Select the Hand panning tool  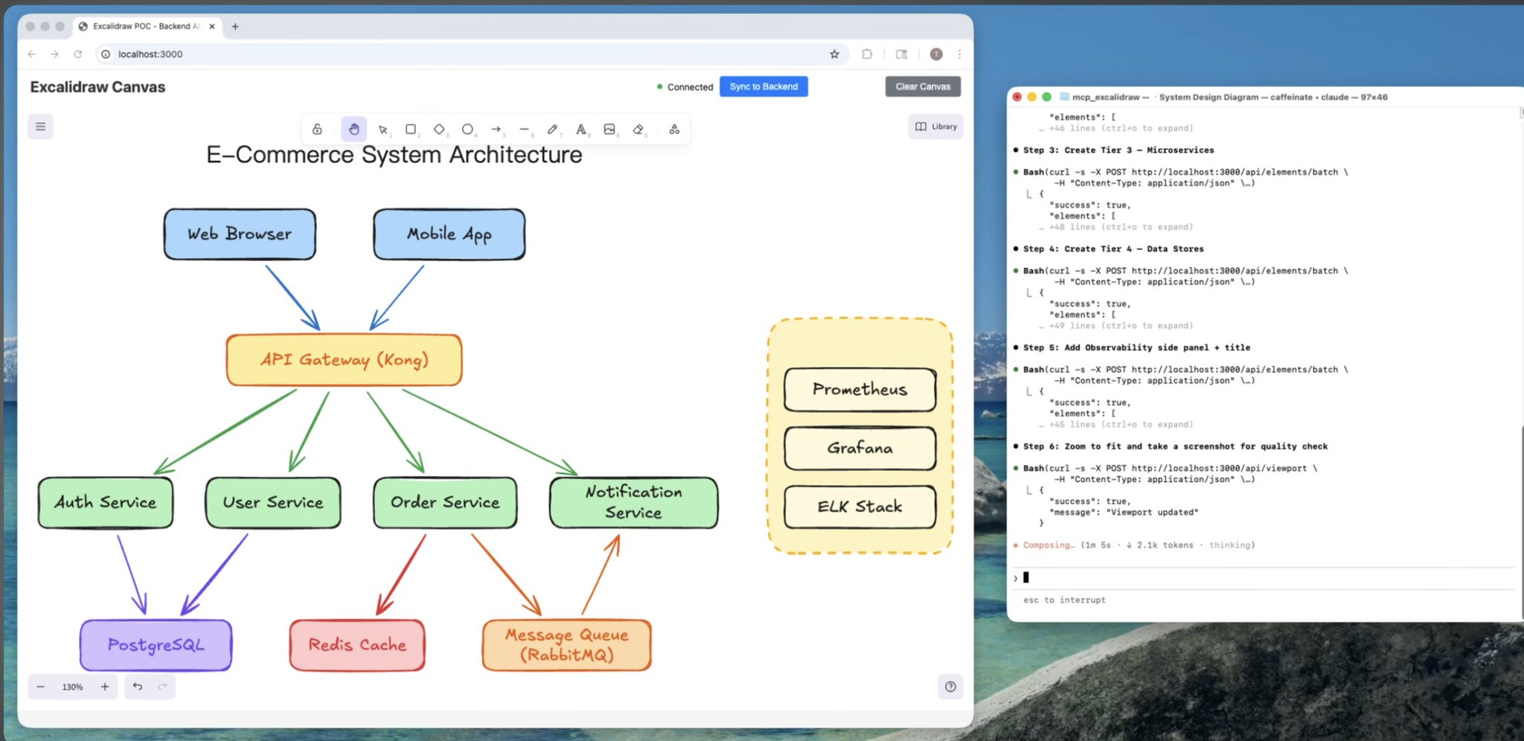click(353, 129)
